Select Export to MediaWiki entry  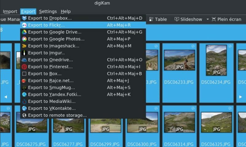pyautogui.click(x=83, y=101)
